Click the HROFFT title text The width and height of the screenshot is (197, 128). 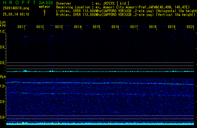(x=19, y=2)
